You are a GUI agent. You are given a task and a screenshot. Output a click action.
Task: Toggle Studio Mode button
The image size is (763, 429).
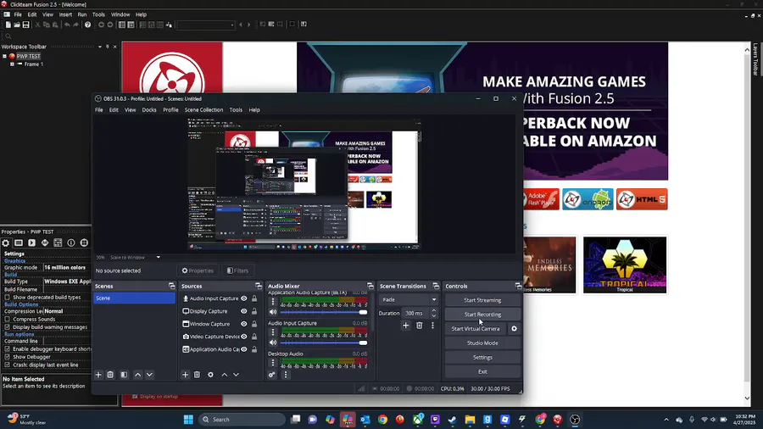tap(482, 343)
